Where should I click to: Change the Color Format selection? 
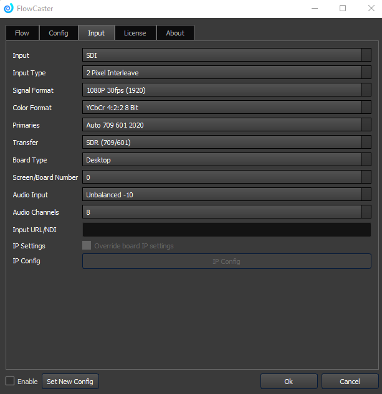click(226, 108)
